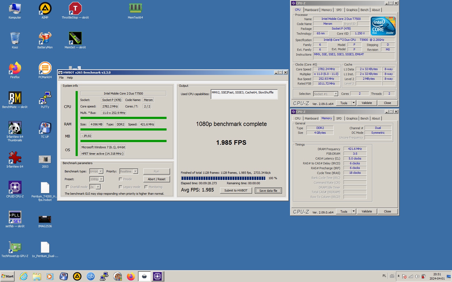Open the Start menu
This screenshot has height=282, width=452.
coord(8,276)
